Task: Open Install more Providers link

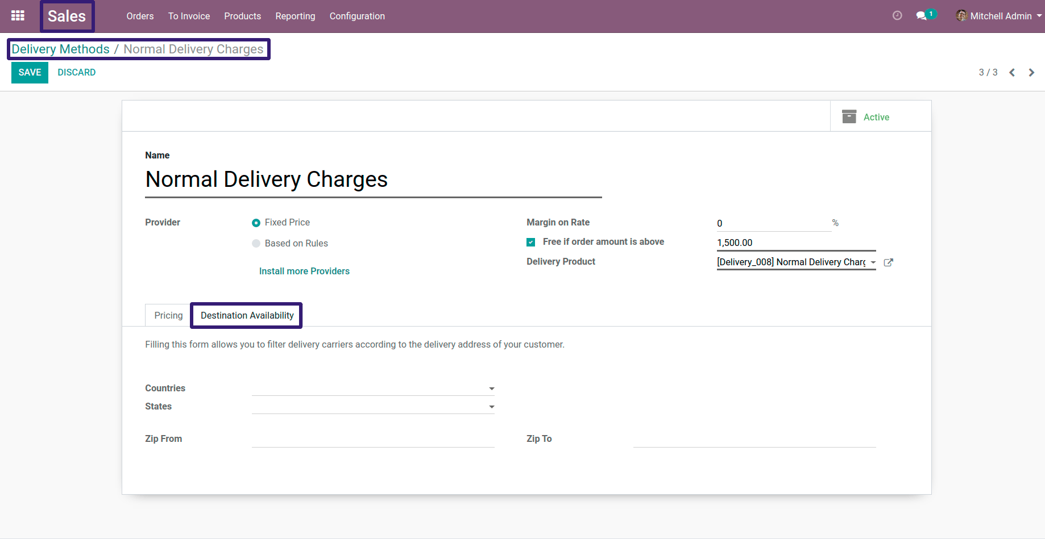Action: [304, 271]
